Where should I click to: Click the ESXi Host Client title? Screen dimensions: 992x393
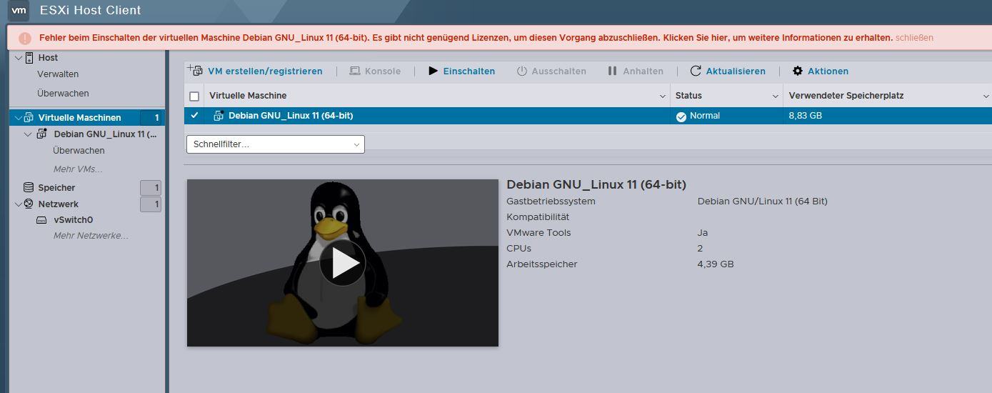pyautogui.click(x=90, y=11)
